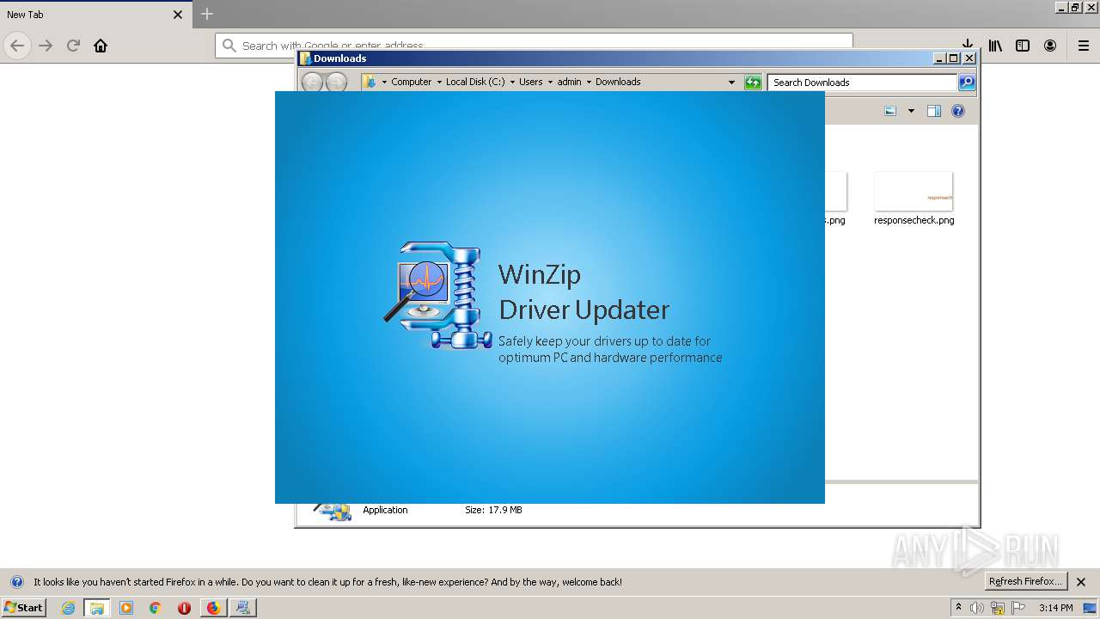Expand the arrow after Computer breadcrumb
The image size is (1100, 619).
tap(439, 83)
